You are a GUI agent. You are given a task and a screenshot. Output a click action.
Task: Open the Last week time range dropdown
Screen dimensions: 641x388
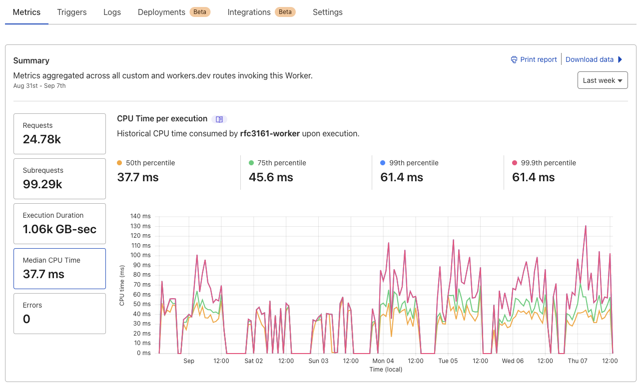coord(603,80)
